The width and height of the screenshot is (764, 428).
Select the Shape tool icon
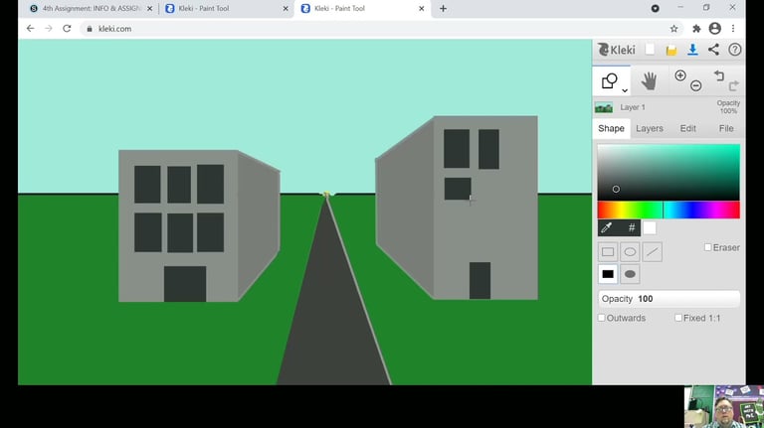[x=609, y=80]
